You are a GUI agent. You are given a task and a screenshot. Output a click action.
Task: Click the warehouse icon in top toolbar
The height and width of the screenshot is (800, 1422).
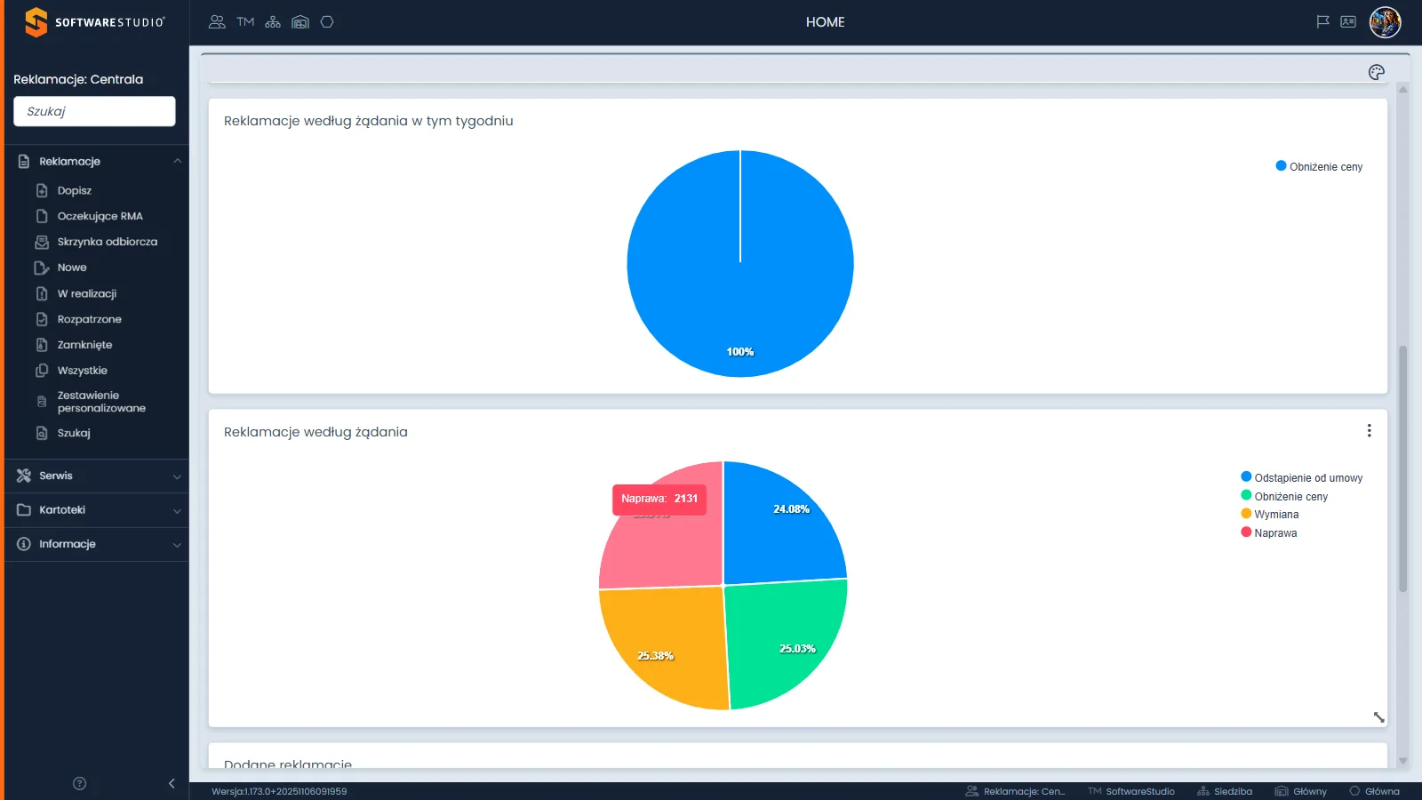tap(300, 22)
